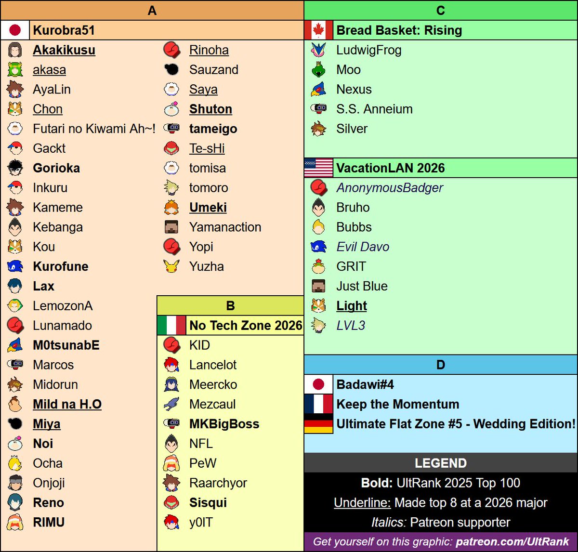Click the Japan flag next to Badawi#4

(x=318, y=384)
